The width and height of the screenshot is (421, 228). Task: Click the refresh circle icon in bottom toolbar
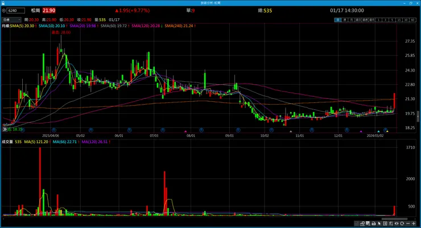click(402, 223)
